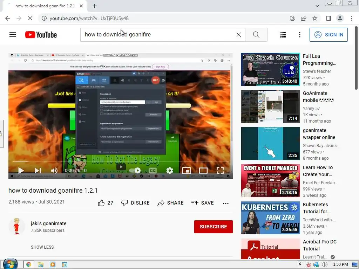Open the Kubernetes Tutorial video title
Viewport: 359px width, 269px height.
click(x=317, y=208)
